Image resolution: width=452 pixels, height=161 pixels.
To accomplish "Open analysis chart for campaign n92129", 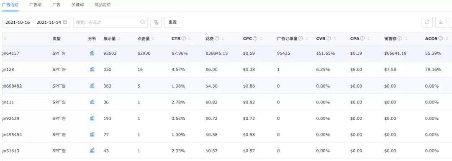I will pos(92,118).
